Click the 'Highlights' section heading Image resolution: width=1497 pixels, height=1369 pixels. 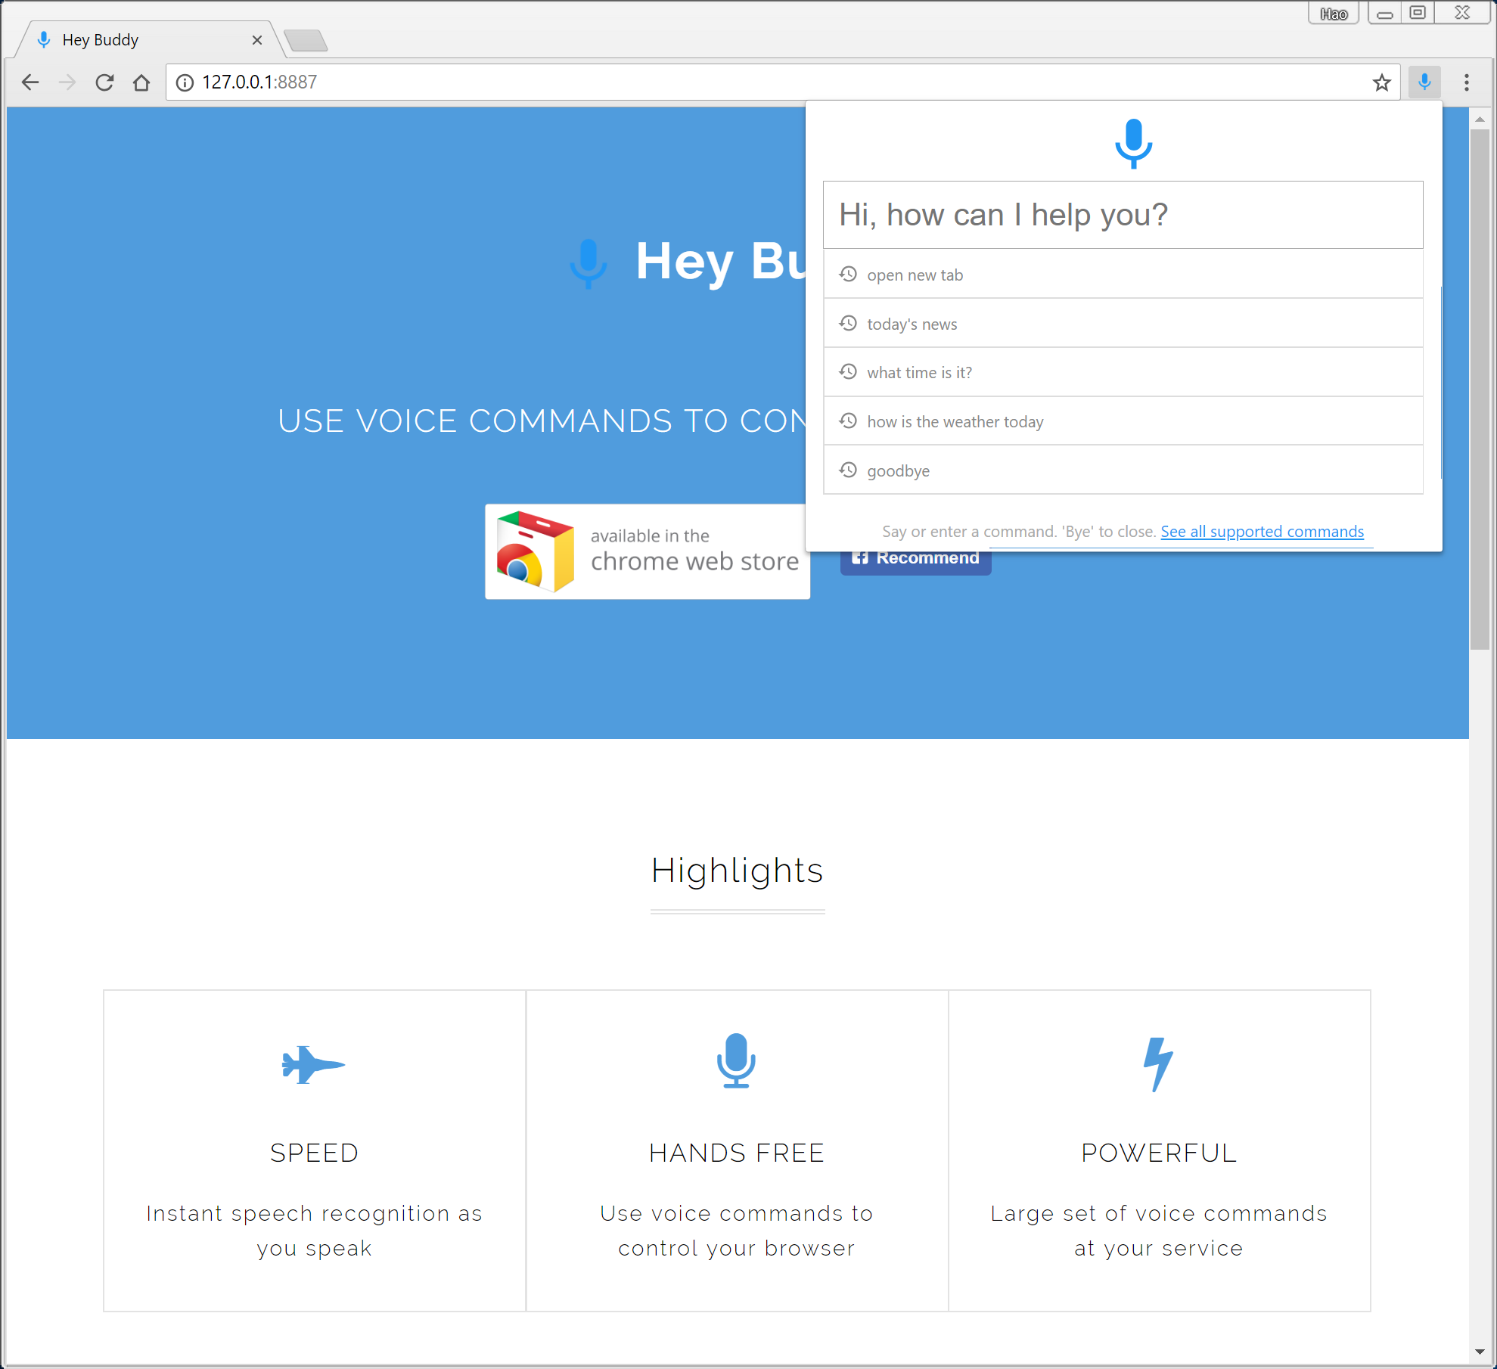[737, 871]
